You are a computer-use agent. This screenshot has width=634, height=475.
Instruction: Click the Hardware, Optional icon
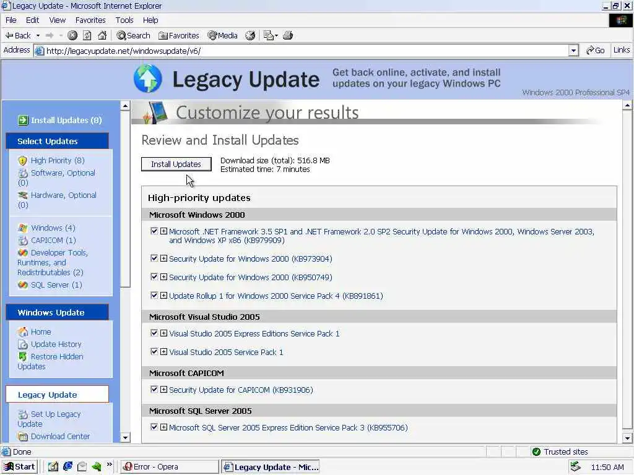[x=23, y=195]
